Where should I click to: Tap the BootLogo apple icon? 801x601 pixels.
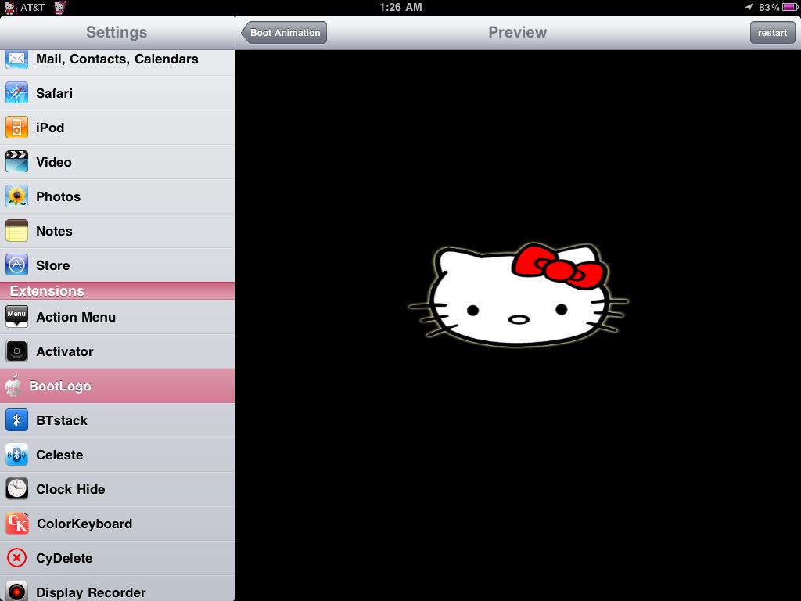[x=14, y=386]
